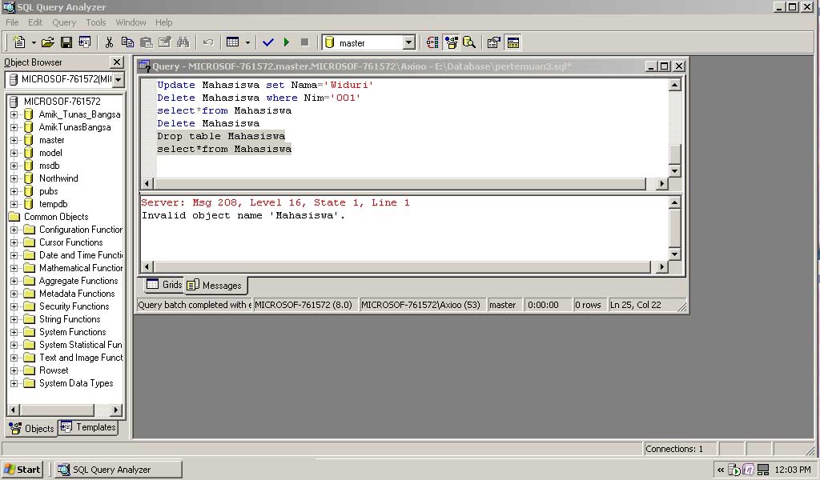Execute the query with the green play icon
The width and height of the screenshot is (820, 480).
point(286,42)
